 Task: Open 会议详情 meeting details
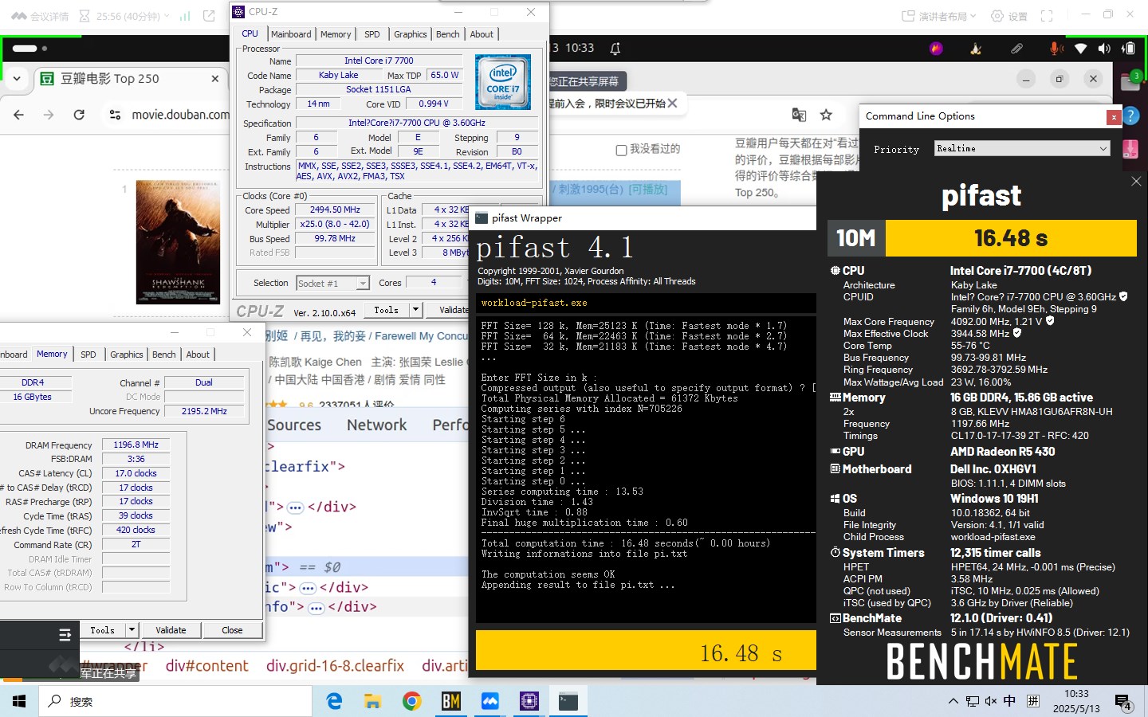click(x=40, y=16)
